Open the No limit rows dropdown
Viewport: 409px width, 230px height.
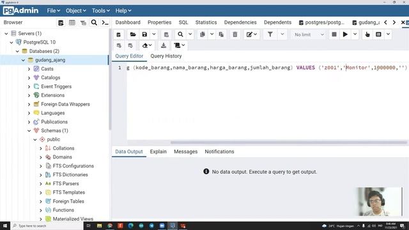coord(309,34)
